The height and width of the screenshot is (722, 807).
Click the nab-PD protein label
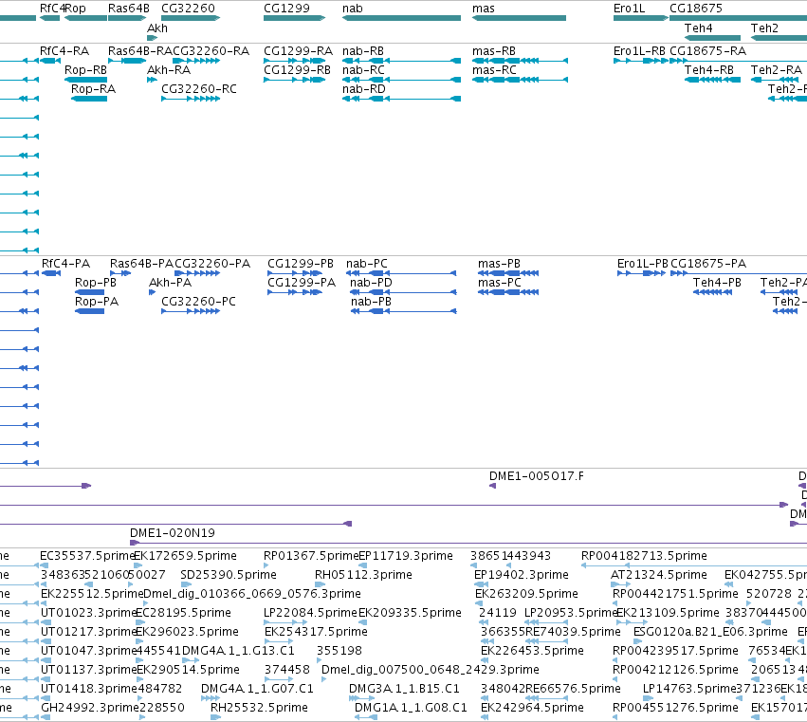pyautogui.click(x=371, y=283)
